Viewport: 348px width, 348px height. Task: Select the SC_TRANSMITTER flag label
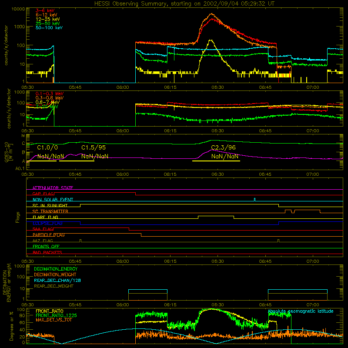[x=50, y=211]
